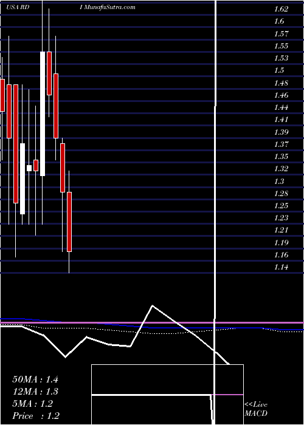
Task: Click the 1.35 price level label
Action: [x=281, y=157]
